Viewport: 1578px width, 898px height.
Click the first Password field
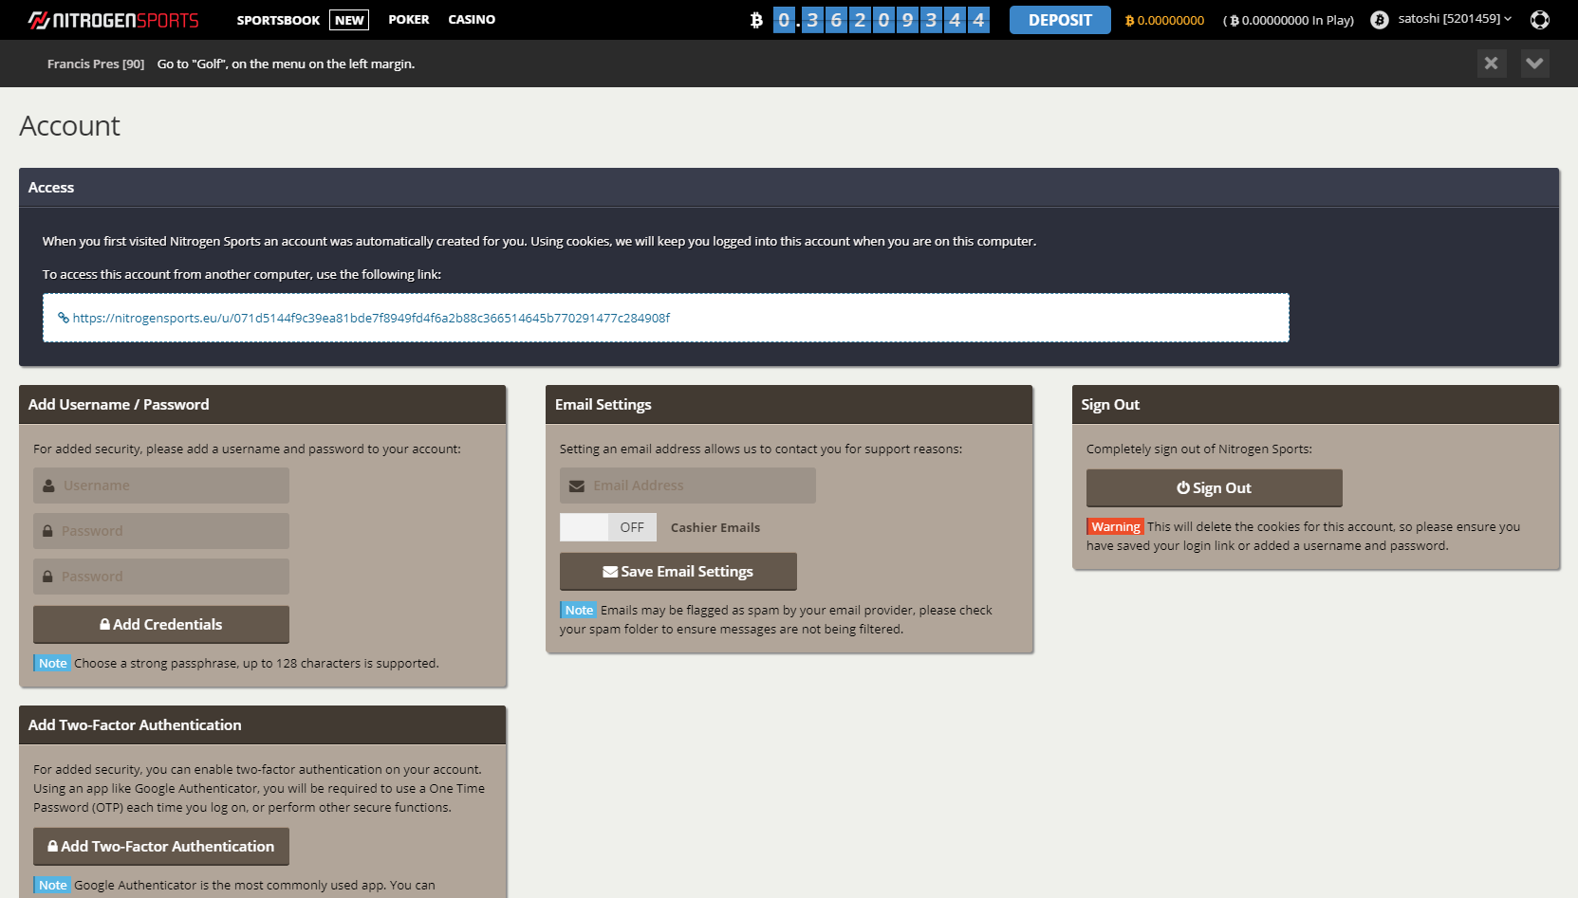click(161, 531)
